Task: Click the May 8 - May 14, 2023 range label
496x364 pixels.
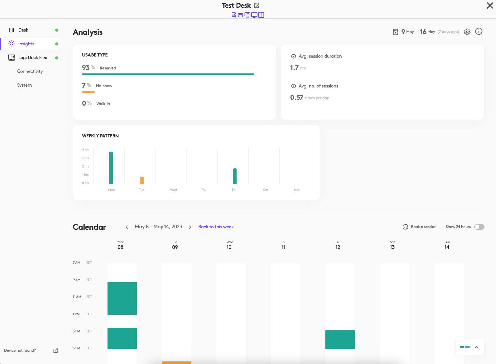Action: (x=159, y=227)
